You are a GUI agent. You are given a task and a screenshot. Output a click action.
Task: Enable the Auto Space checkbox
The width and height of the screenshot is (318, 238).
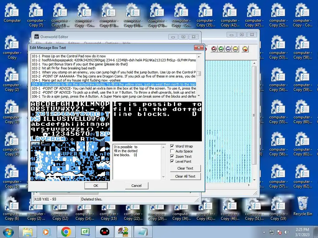pyautogui.click(x=172, y=151)
